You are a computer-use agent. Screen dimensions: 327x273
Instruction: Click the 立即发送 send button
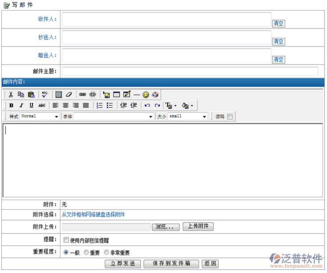(123, 264)
